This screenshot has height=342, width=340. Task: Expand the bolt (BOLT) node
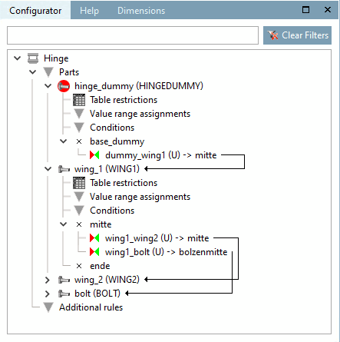[x=48, y=294]
